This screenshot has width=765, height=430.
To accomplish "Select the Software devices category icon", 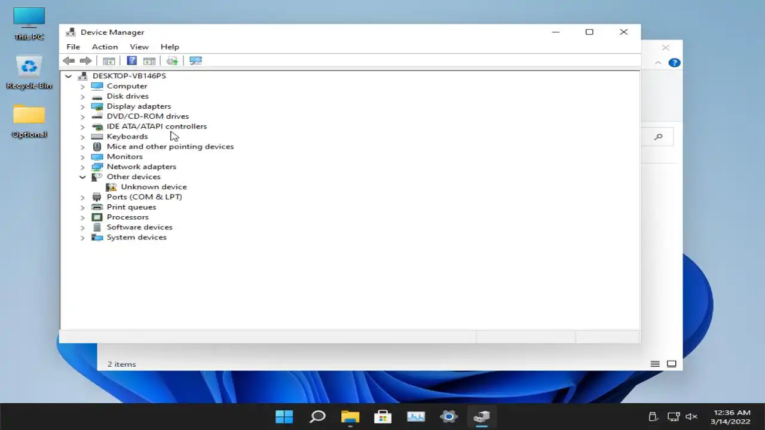I will coord(97,227).
